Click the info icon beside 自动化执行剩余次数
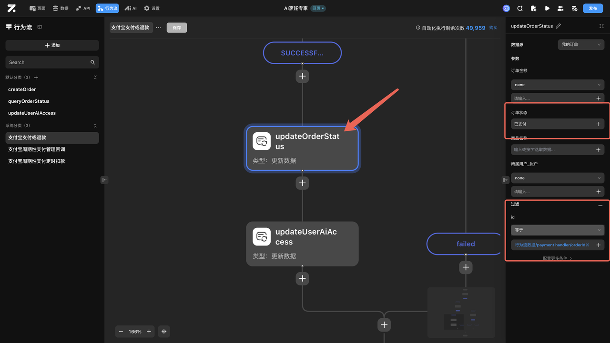Screen dimensions: 610x343 [x=418, y=28]
